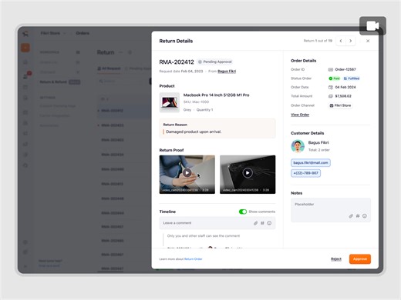Open the Return Order help link
401x300 pixels.
click(x=194, y=259)
